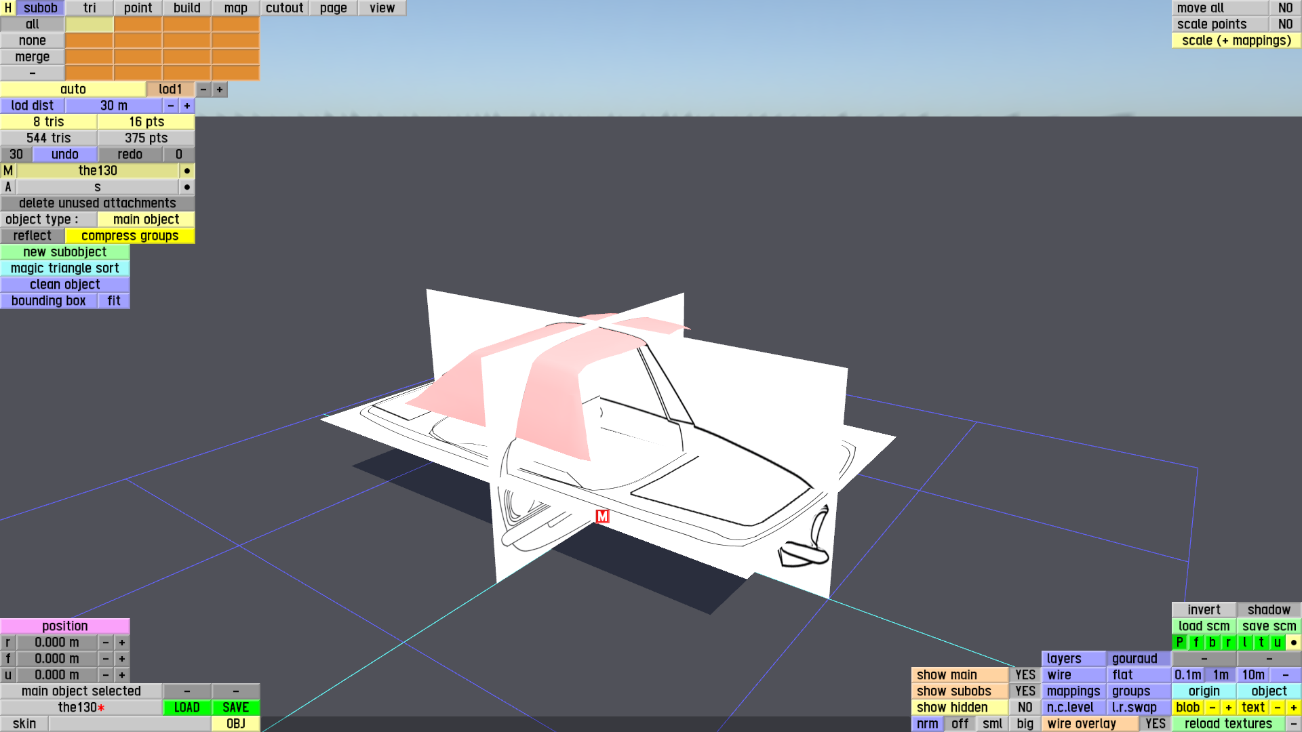Click the pale yellow subobject color cell

click(89, 24)
